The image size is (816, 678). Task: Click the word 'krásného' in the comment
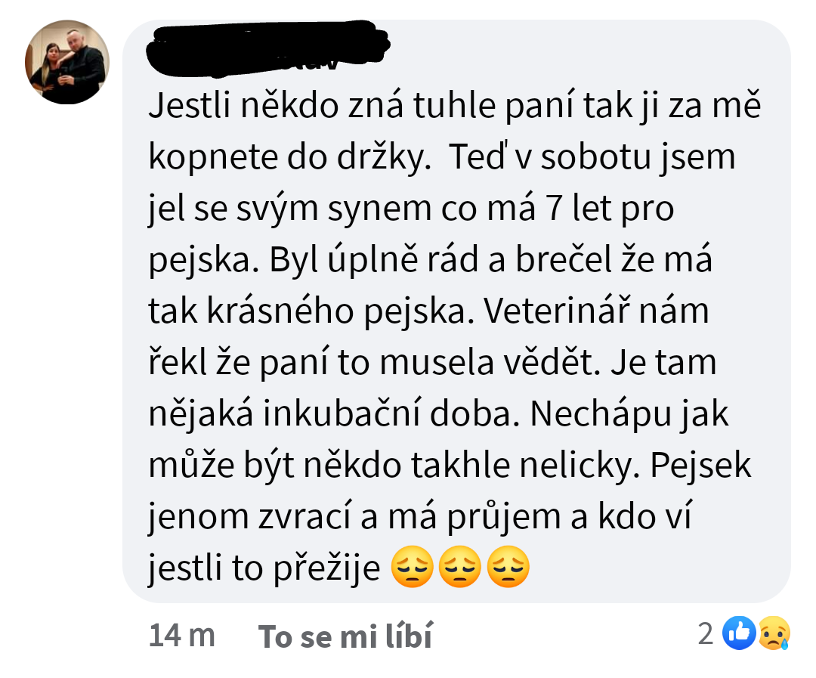(x=280, y=311)
